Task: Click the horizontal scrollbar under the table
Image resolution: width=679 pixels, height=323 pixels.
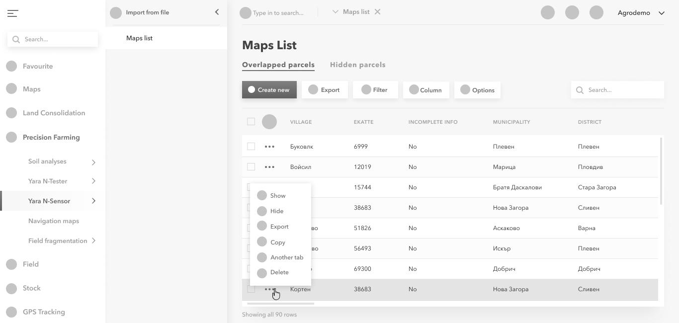Action: tap(280, 303)
